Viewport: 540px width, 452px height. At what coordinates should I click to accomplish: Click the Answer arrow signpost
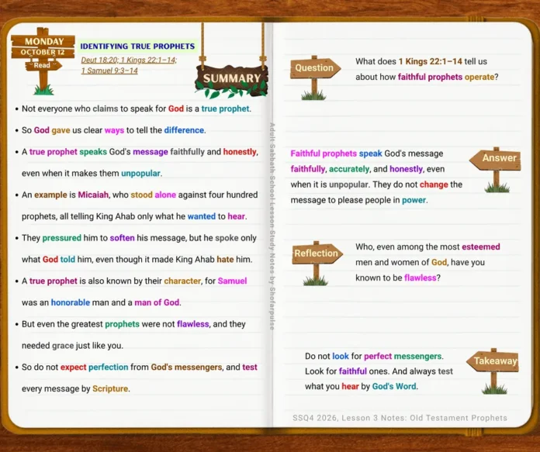(496, 169)
